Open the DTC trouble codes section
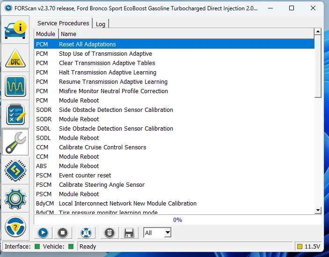This screenshot has height=257, width=329. 15,59
